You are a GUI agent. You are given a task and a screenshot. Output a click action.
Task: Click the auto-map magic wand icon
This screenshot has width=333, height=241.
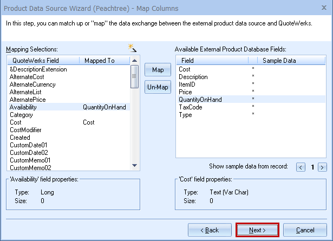pos(132,48)
